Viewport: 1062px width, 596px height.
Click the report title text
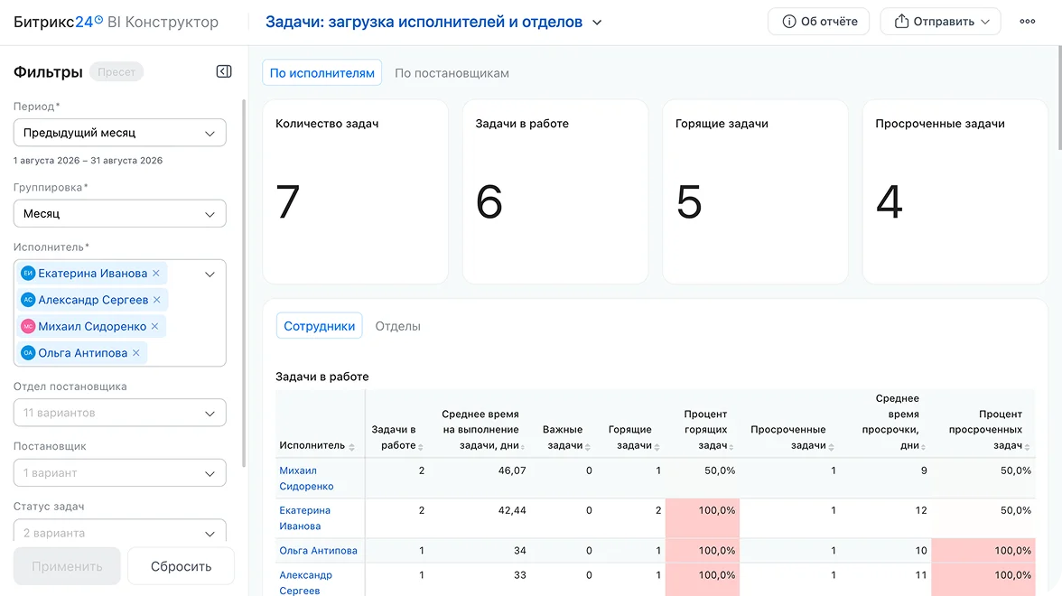click(424, 22)
